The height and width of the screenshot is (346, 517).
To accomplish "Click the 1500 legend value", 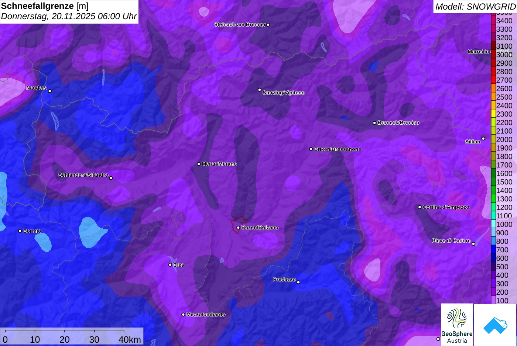I will (504, 182).
